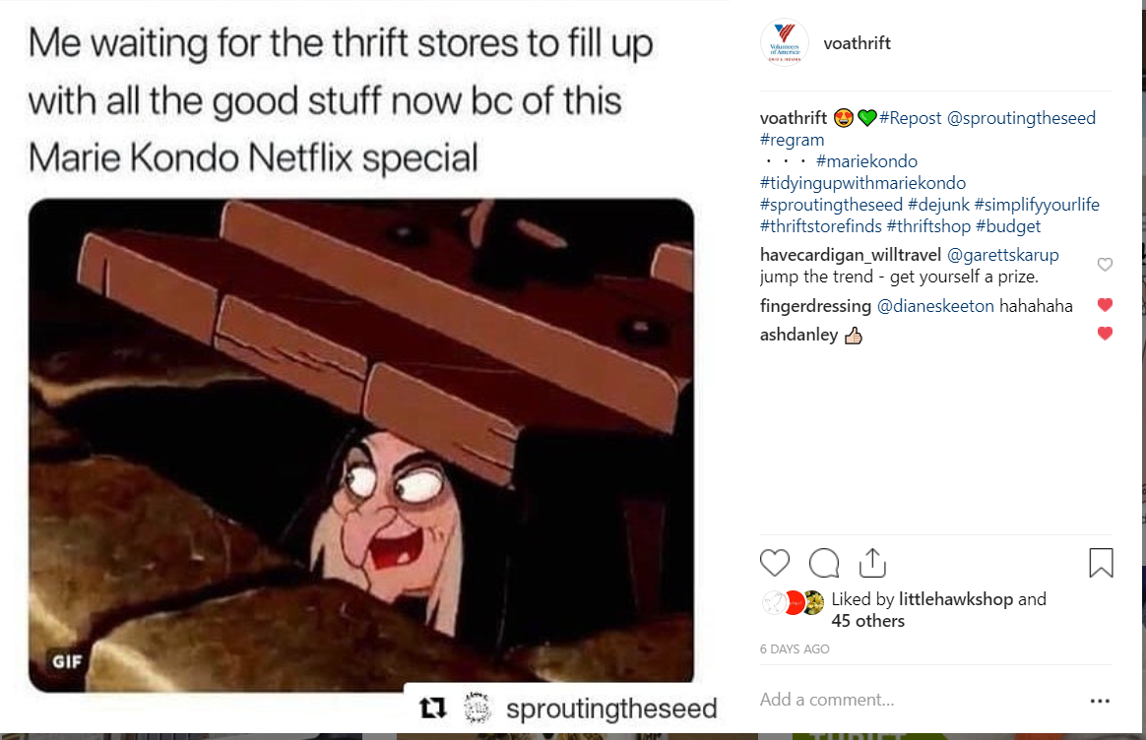Open the sproutingtheseed avatar in the repost banner

(477, 708)
